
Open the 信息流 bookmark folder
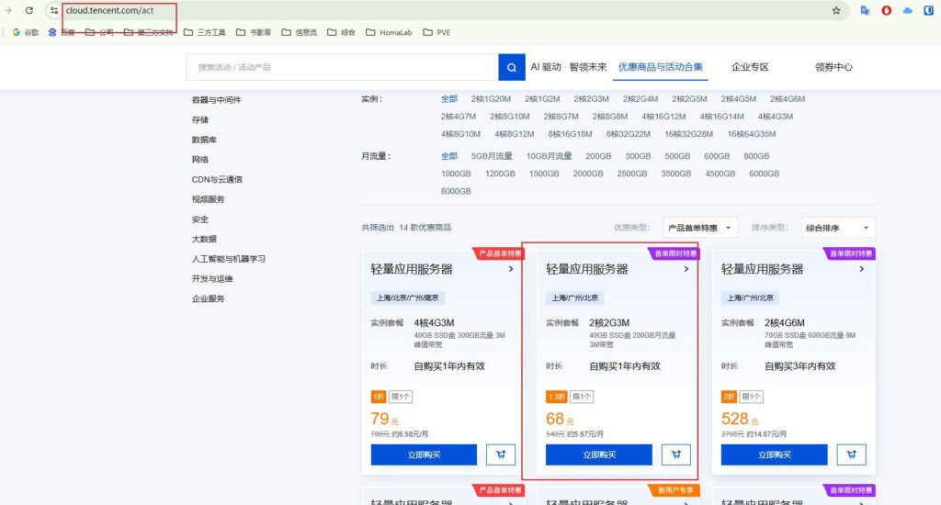[x=300, y=32]
